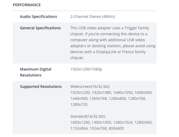The width and height of the screenshot is (179, 137).
Task: Click the 1440x900 resolution text
Action: click(79, 98)
